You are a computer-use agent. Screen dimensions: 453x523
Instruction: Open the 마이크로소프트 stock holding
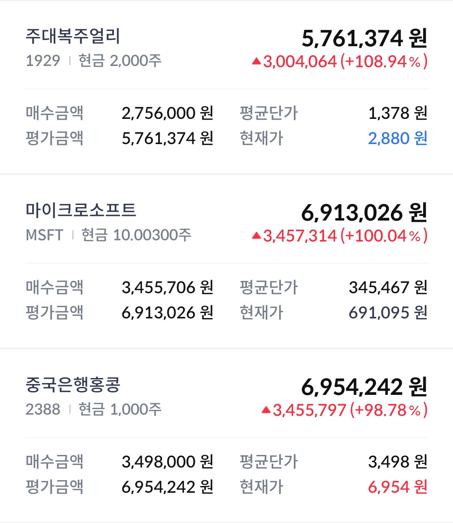tap(226, 261)
